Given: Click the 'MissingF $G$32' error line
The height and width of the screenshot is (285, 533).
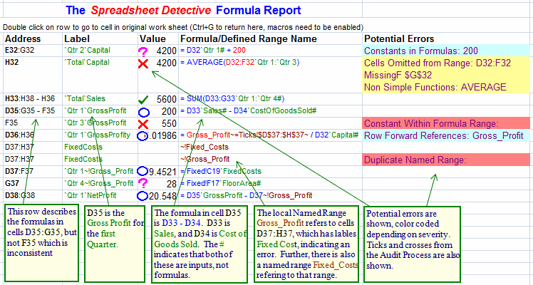Looking at the screenshot, I should click(398, 75).
